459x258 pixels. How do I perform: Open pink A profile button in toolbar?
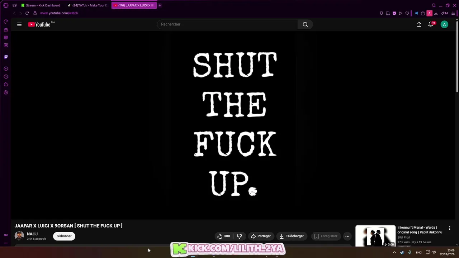pyautogui.click(x=429, y=13)
